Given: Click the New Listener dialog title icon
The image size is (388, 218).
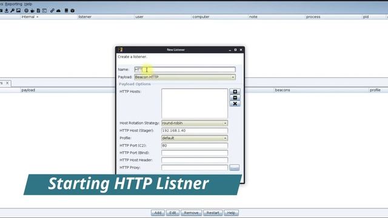Looking at the screenshot, I should tap(121, 50).
